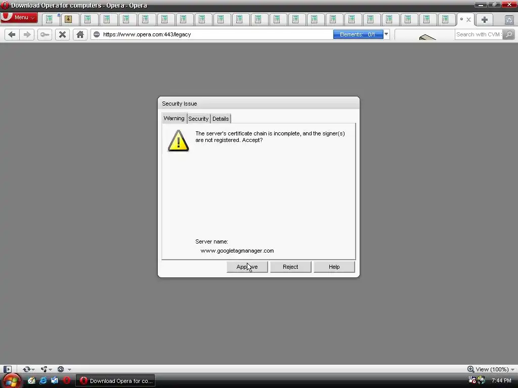
Task: Click the tray icon immediately left of the clock
Action: [481, 380]
